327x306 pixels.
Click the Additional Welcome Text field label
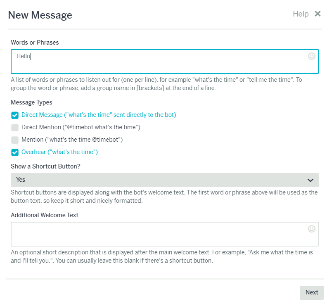pos(45,215)
